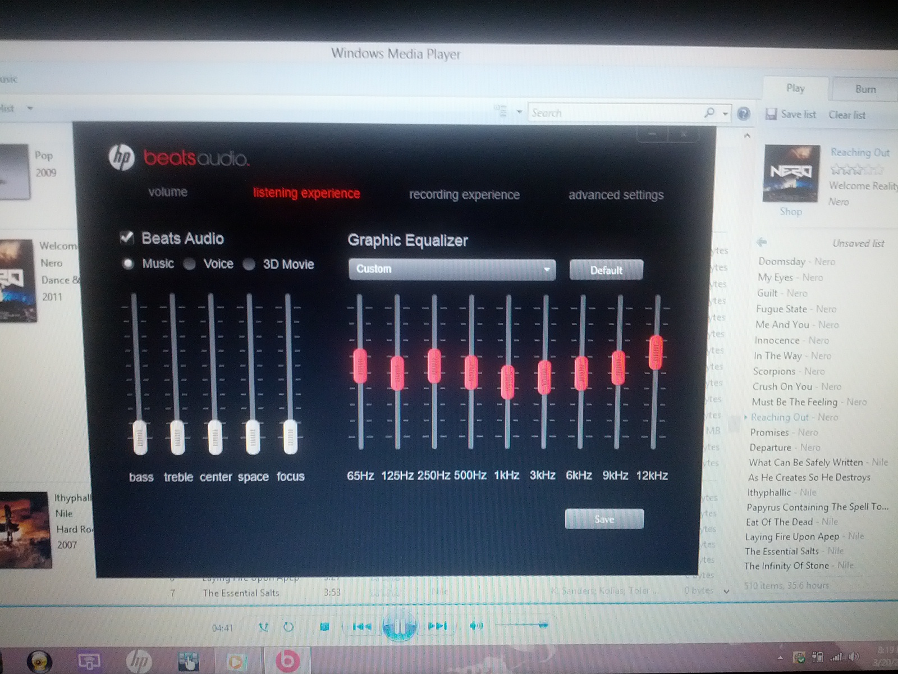Click the Default equalizer button
This screenshot has height=674, width=898.
pos(606,270)
